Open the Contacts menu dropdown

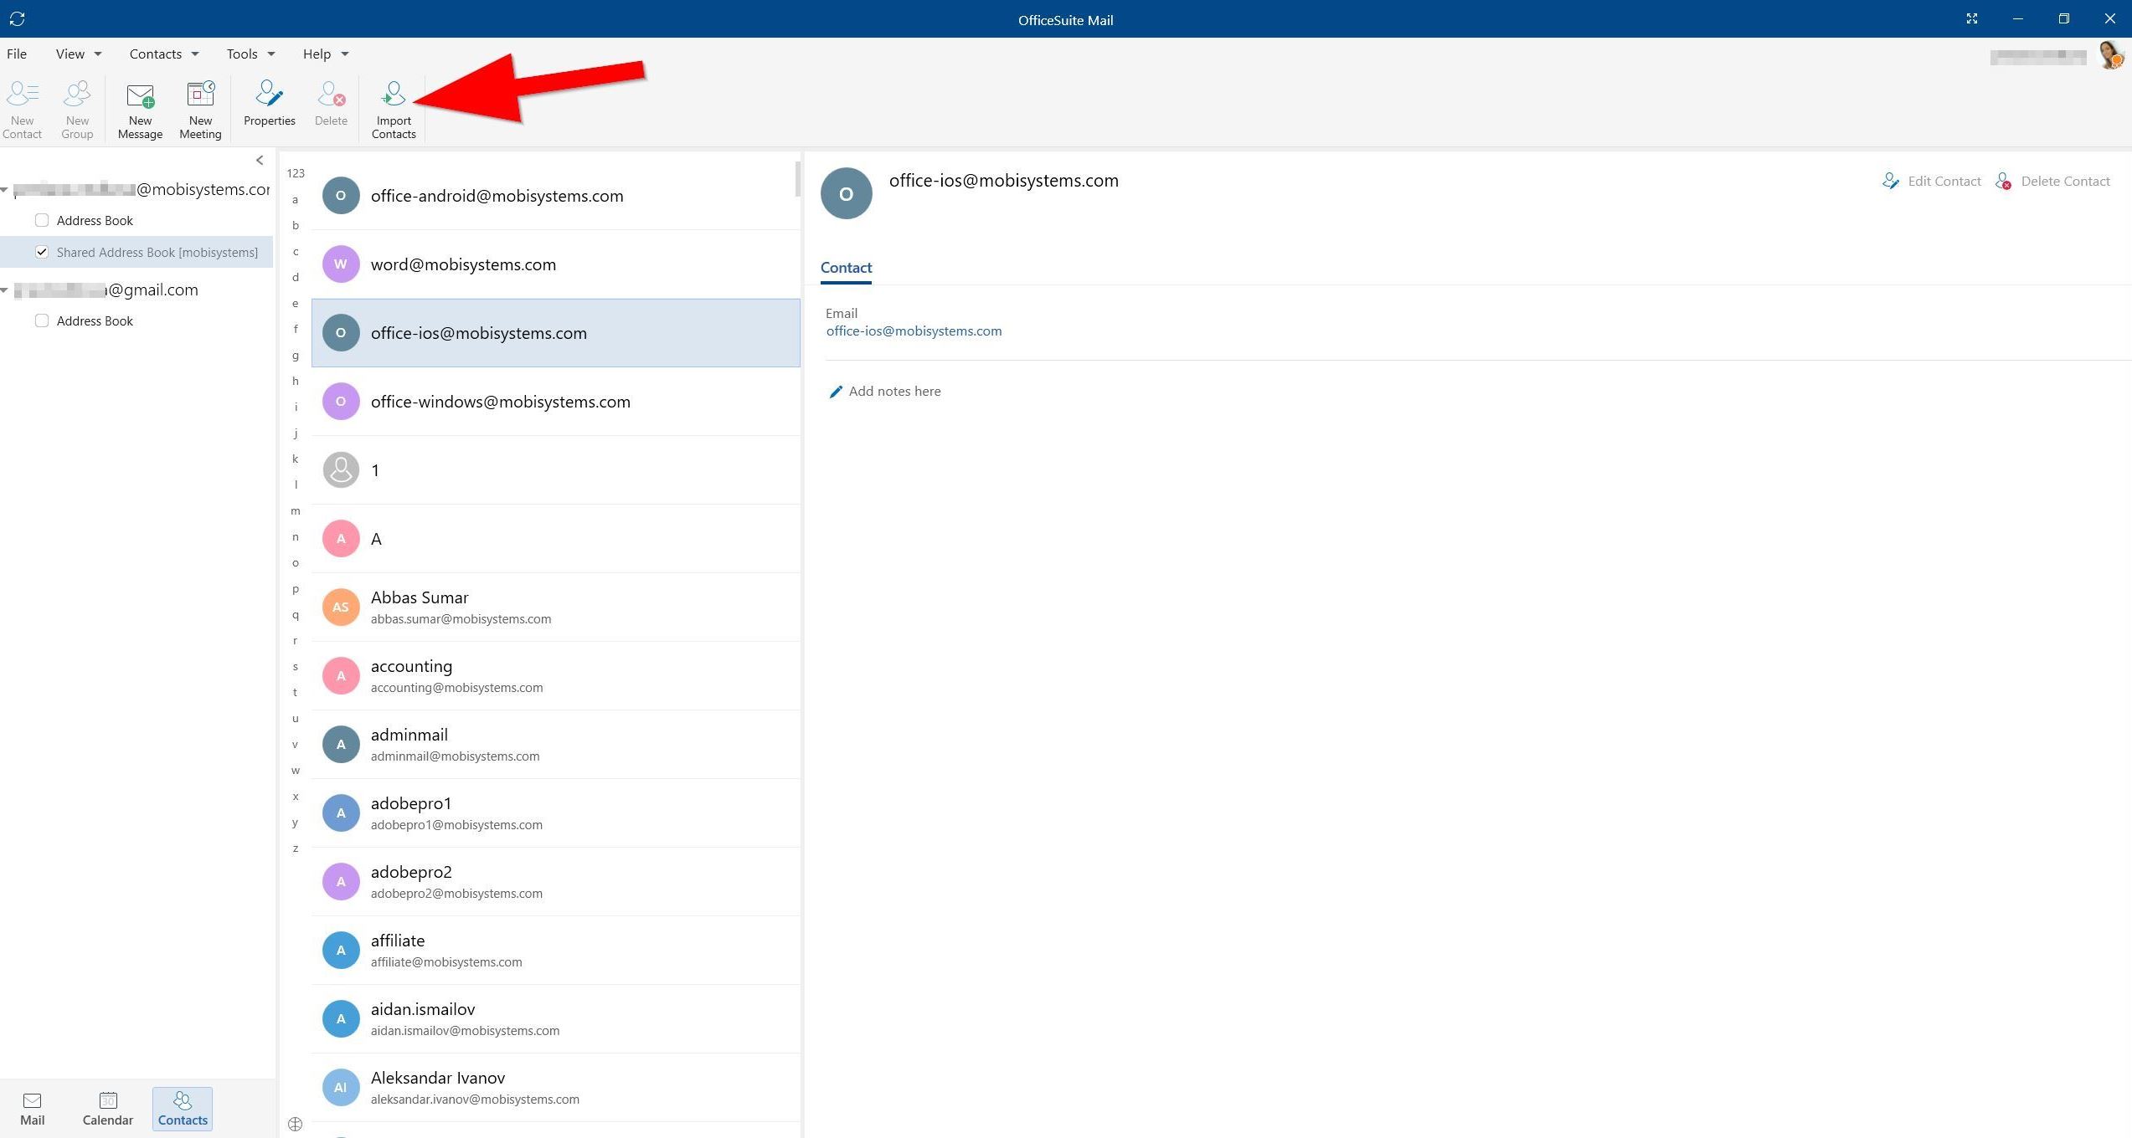coord(164,54)
